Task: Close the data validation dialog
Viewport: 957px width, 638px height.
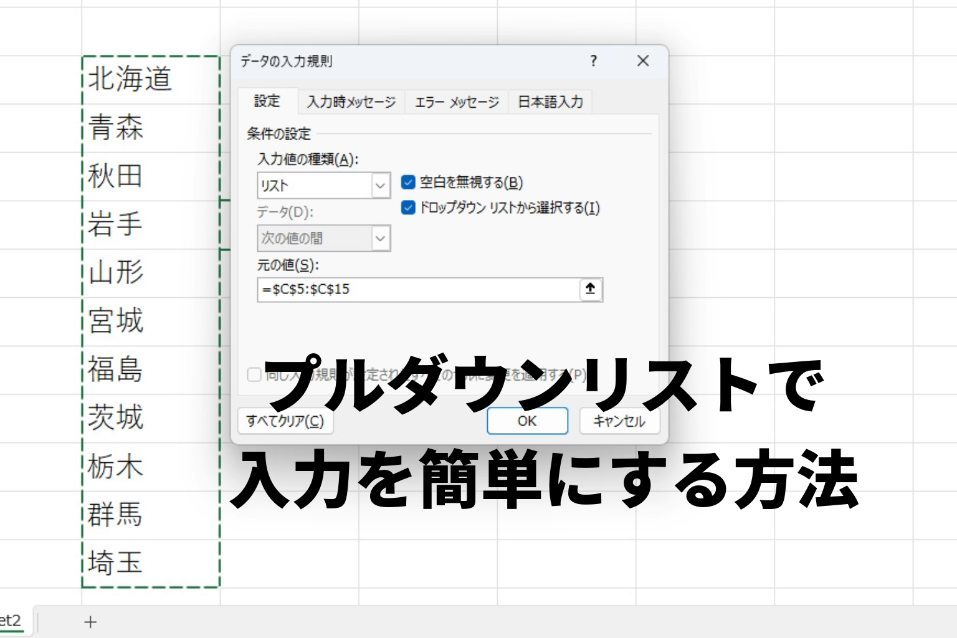Action: click(x=642, y=61)
